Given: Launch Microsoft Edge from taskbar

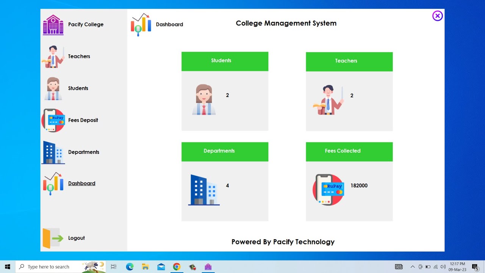Looking at the screenshot, I should [x=130, y=267].
